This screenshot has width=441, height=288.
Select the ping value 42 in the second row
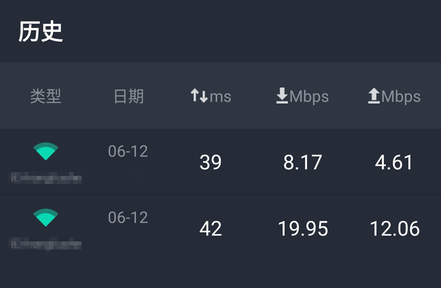click(x=210, y=229)
